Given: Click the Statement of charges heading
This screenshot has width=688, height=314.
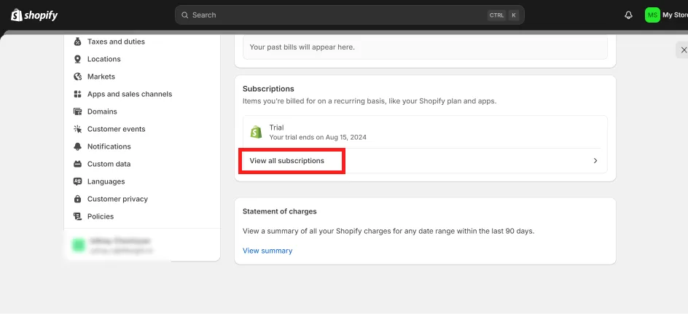Looking at the screenshot, I should (280, 211).
